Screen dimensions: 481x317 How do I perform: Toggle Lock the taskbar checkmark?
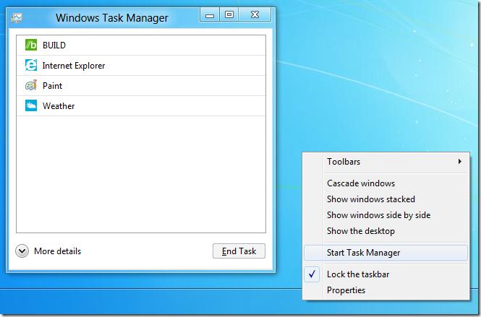click(x=312, y=274)
